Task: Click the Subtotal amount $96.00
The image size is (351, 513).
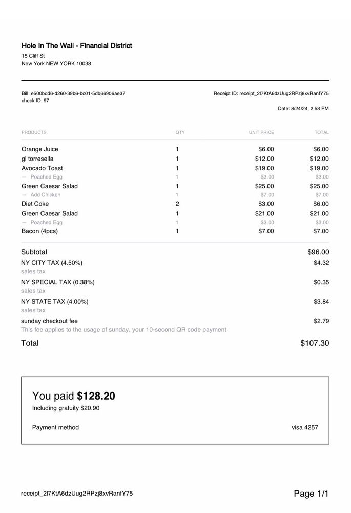Action: [318, 252]
